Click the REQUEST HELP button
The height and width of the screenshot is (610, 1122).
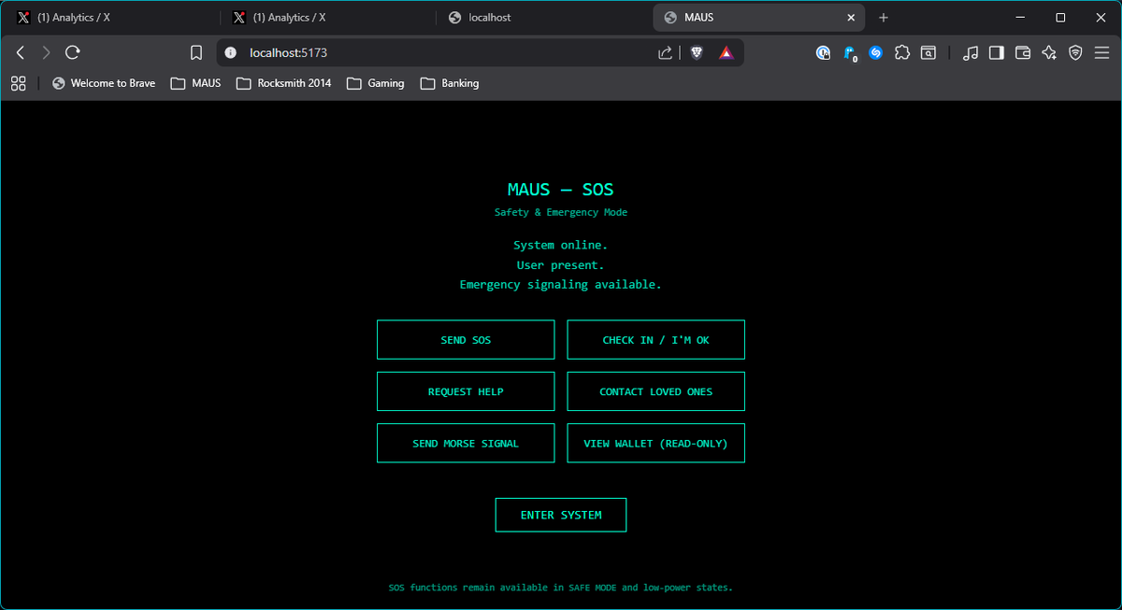point(466,391)
